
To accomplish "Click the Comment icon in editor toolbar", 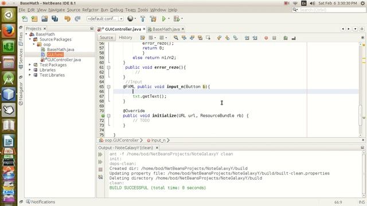I will (x=286, y=38).
